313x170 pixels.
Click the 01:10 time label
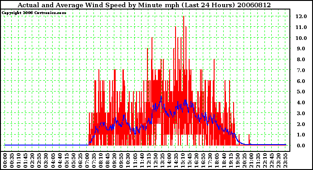click(19, 161)
